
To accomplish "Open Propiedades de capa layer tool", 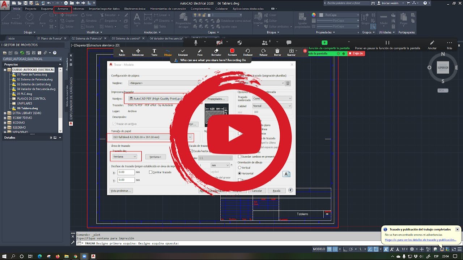I will pyautogui.click(x=183, y=21).
